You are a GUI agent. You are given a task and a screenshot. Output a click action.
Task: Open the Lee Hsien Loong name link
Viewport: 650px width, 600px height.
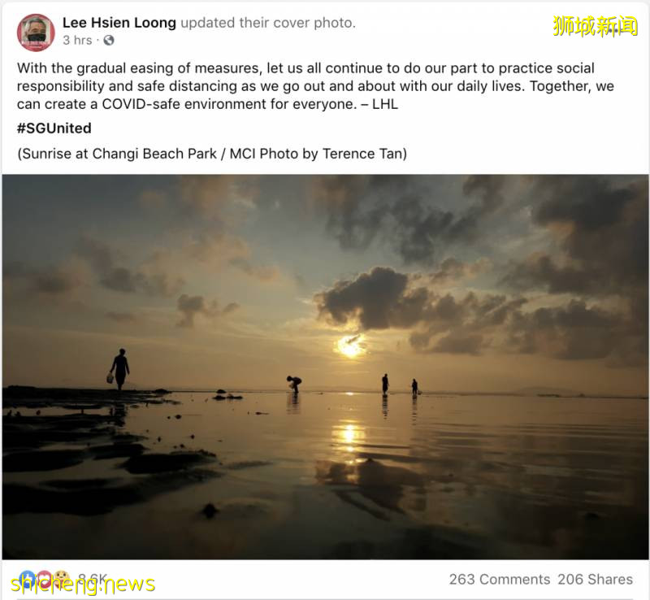point(119,23)
